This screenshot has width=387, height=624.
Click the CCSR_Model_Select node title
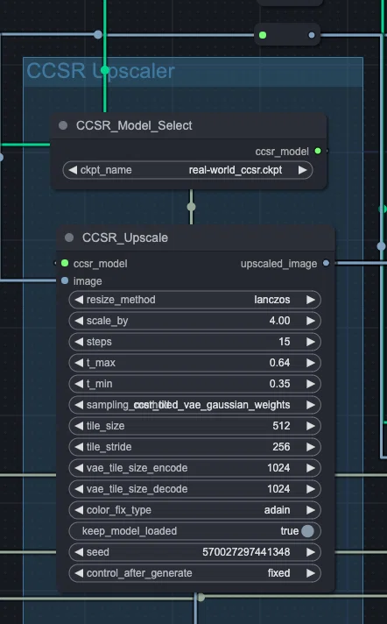coord(134,125)
